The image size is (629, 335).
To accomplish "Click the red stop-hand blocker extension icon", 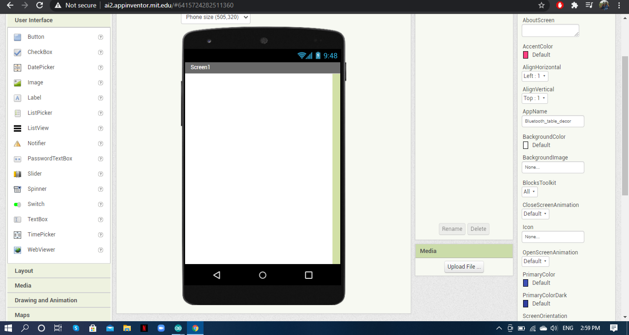I will (x=560, y=6).
